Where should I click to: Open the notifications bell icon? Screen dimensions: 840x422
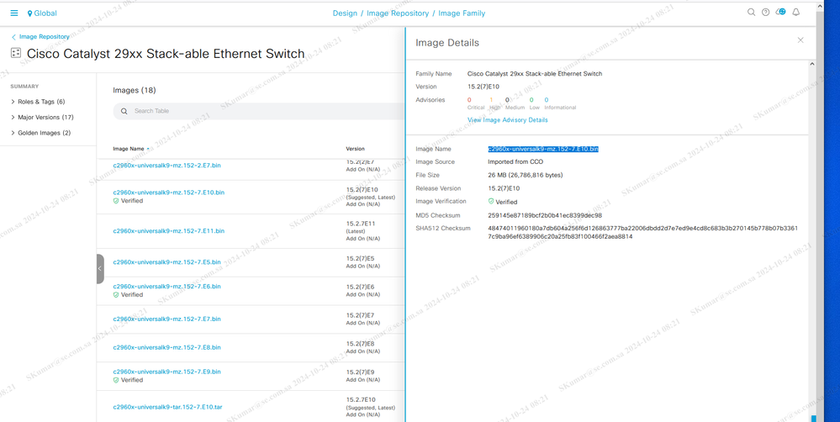pos(796,13)
